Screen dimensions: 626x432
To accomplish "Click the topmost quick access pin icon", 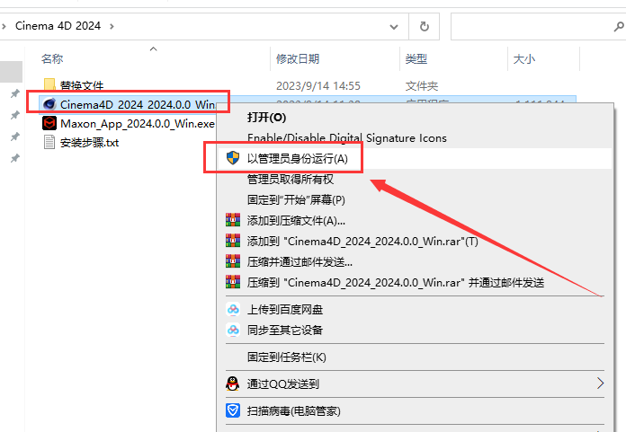I will (x=14, y=93).
